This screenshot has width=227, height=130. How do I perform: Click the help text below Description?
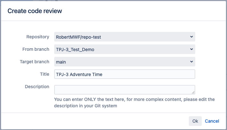click(134, 103)
